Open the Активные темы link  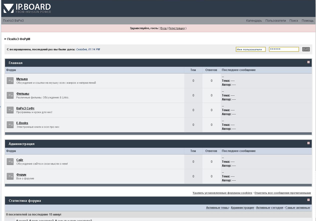tap(217, 208)
